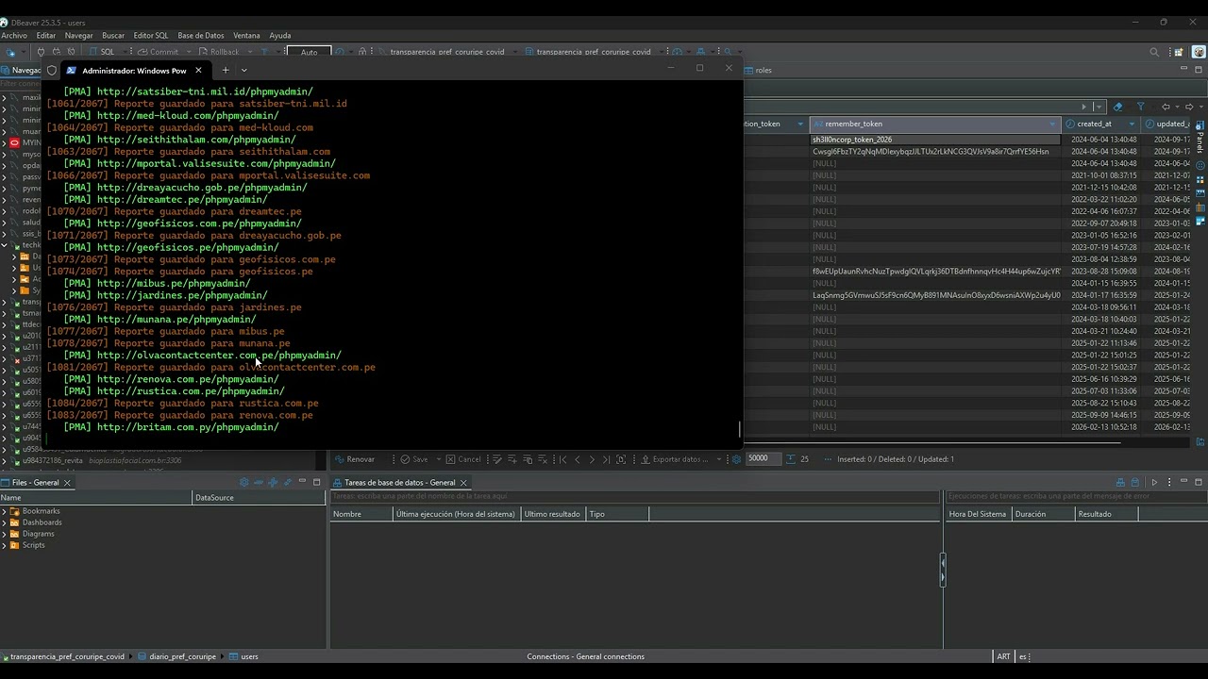Click the Files panel settings gear icon
The image size is (1208, 679).
click(244, 483)
